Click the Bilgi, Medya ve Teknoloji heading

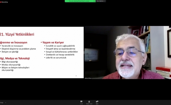(x=15, y=58)
